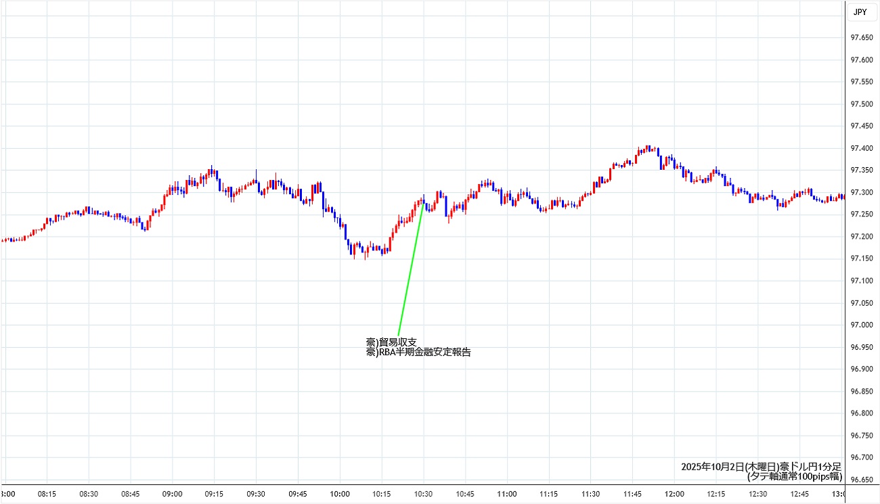Image resolution: width=880 pixels, height=504 pixels.
Task: Select the 10:30 time axis label
Action: click(423, 494)
